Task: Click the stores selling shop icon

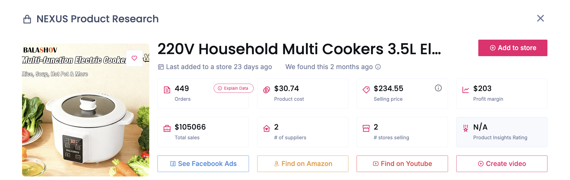Action: click(366, 129)
